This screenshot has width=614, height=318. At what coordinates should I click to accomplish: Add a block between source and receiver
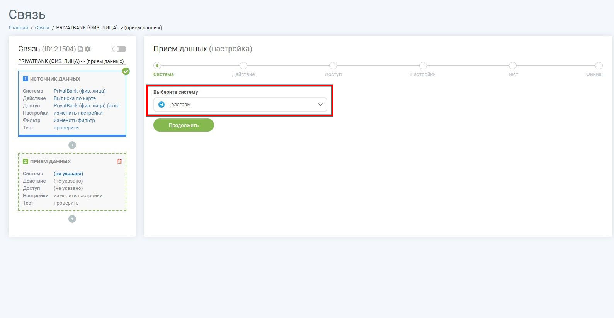(x=72, y=145)
